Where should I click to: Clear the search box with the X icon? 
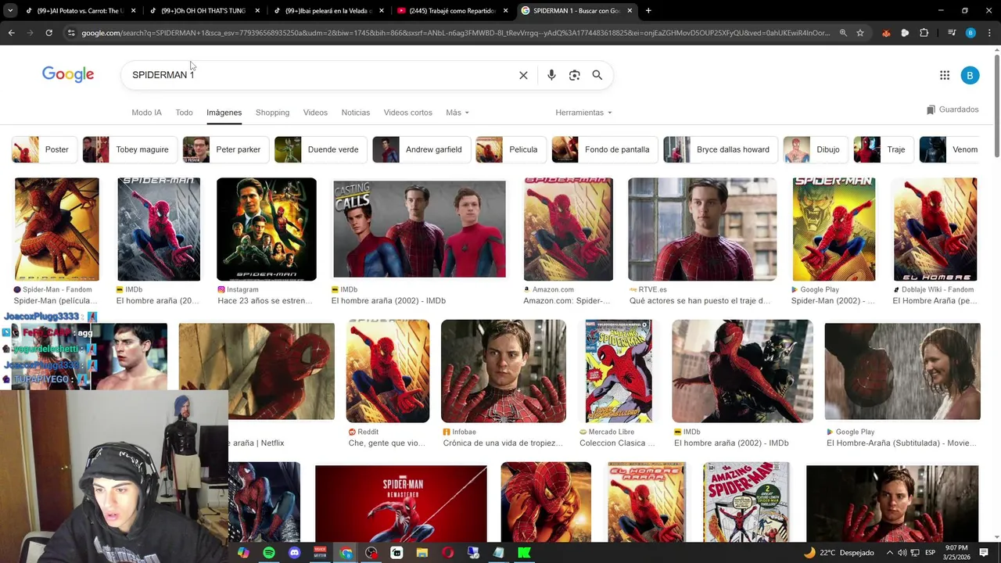pyautogui.click(x=523, y=75)
